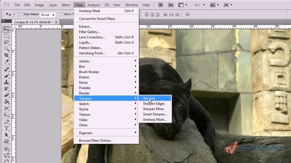Select the Custom Shape tool
The image size is (291, 163).
point(6,141)
